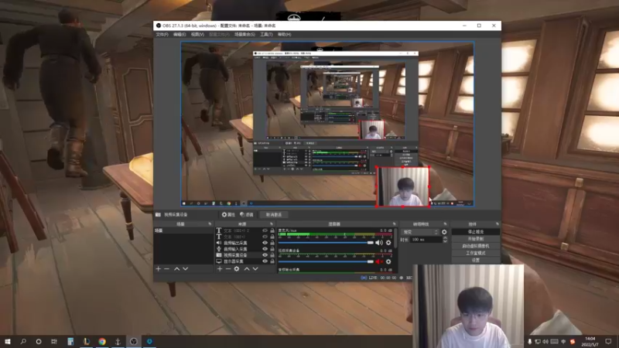Image resolution: width=619 pixels, height=348 pixels.
Task: Open Chrome from the taskbar
Action: (102, 341)
